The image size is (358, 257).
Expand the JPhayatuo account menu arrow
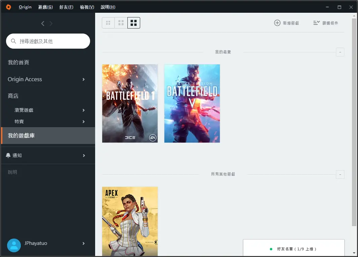[x=84, y=243]
